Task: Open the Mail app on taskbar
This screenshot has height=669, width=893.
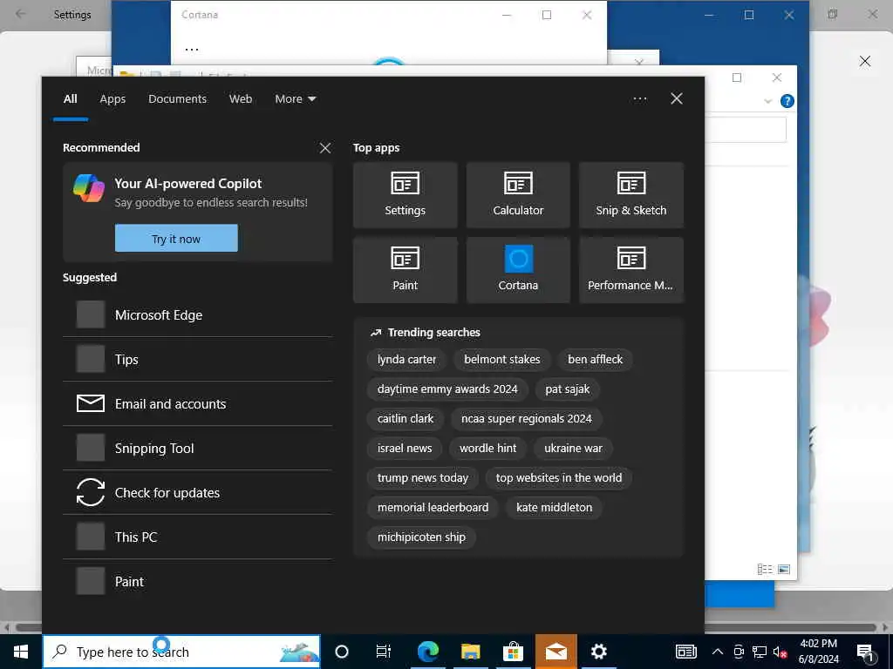Action: click(x=556, y=652)
